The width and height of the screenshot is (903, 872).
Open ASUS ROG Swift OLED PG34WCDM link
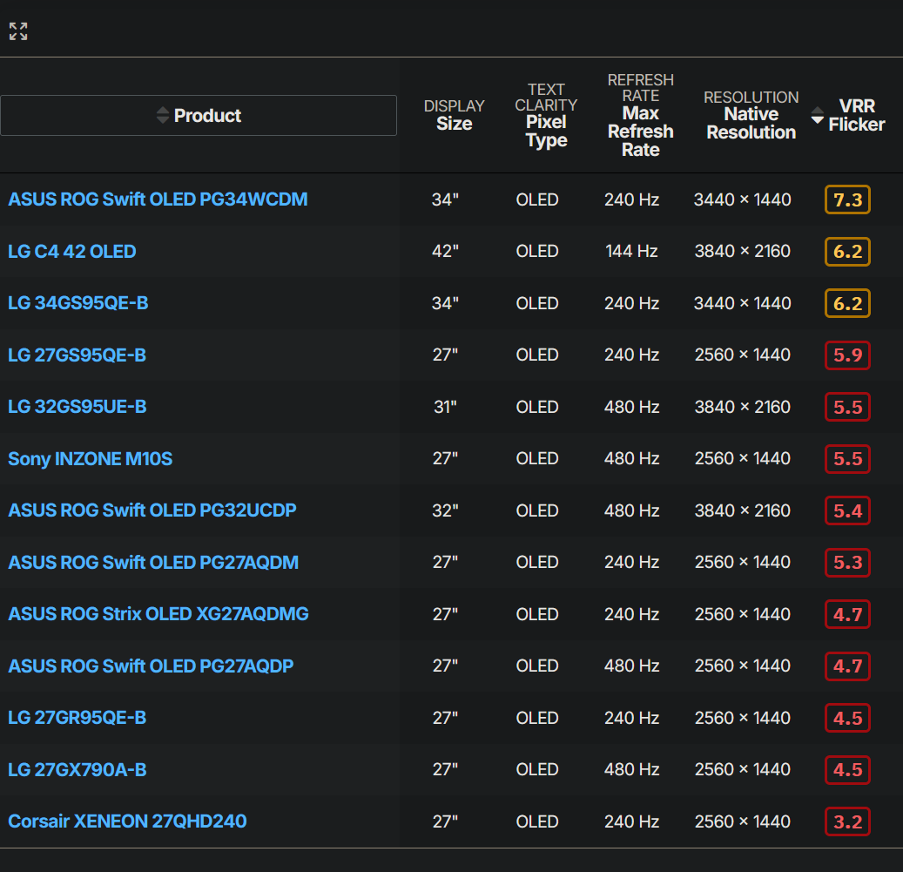click(158, 199)
